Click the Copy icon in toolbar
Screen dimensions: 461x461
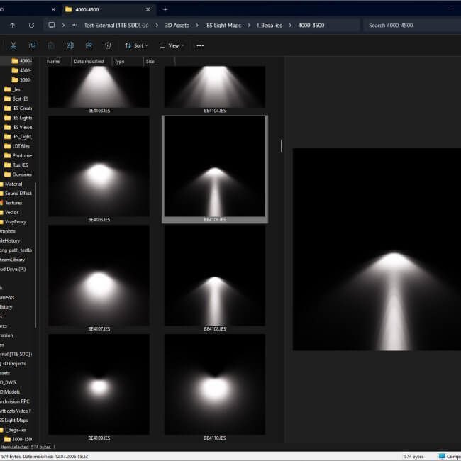coord(32,45)
